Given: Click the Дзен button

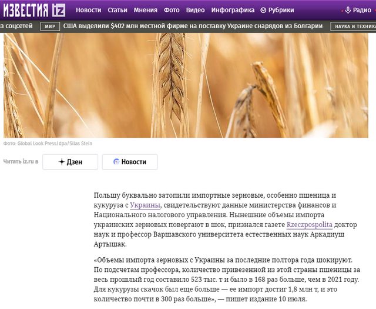Looking at the screenshot, I should [70, 162].
